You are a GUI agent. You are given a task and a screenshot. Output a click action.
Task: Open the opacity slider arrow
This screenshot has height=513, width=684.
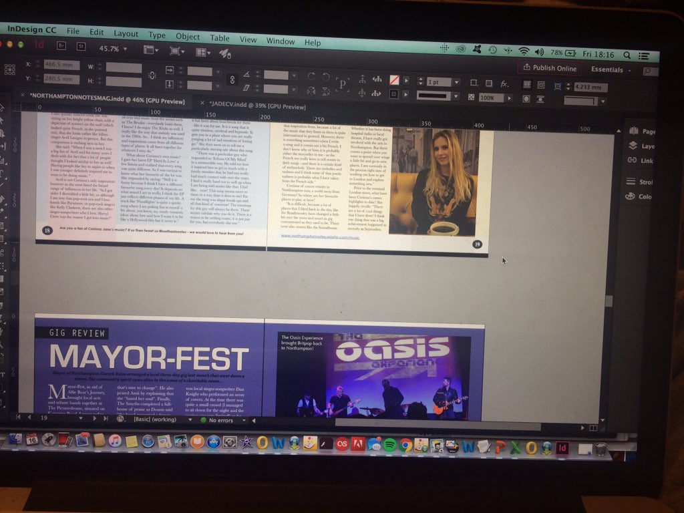point(508,99)
